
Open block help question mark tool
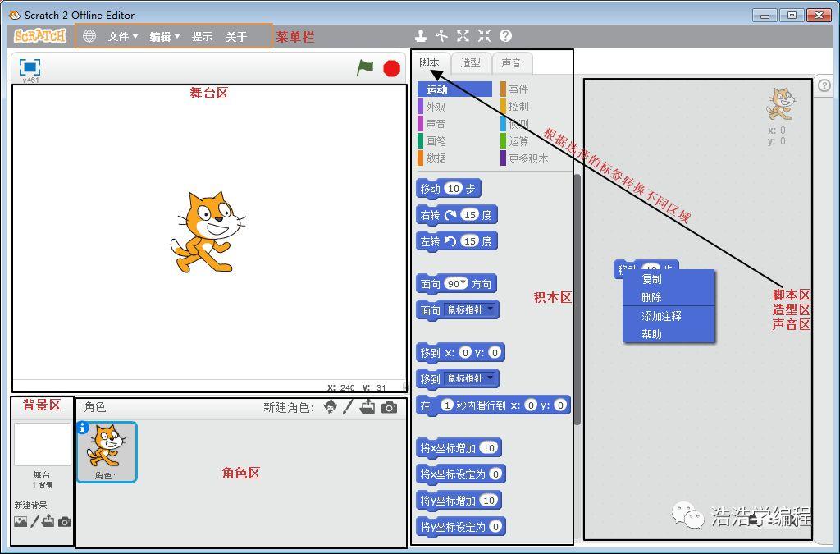(506, 36)
